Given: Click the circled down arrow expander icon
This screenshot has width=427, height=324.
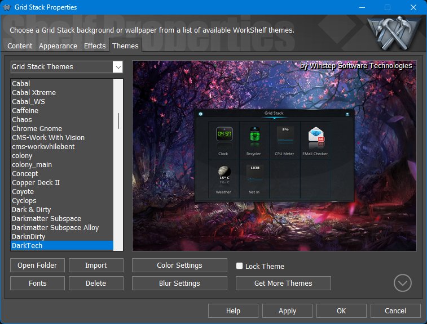Looking at the screenshot, I should (403, 283).
